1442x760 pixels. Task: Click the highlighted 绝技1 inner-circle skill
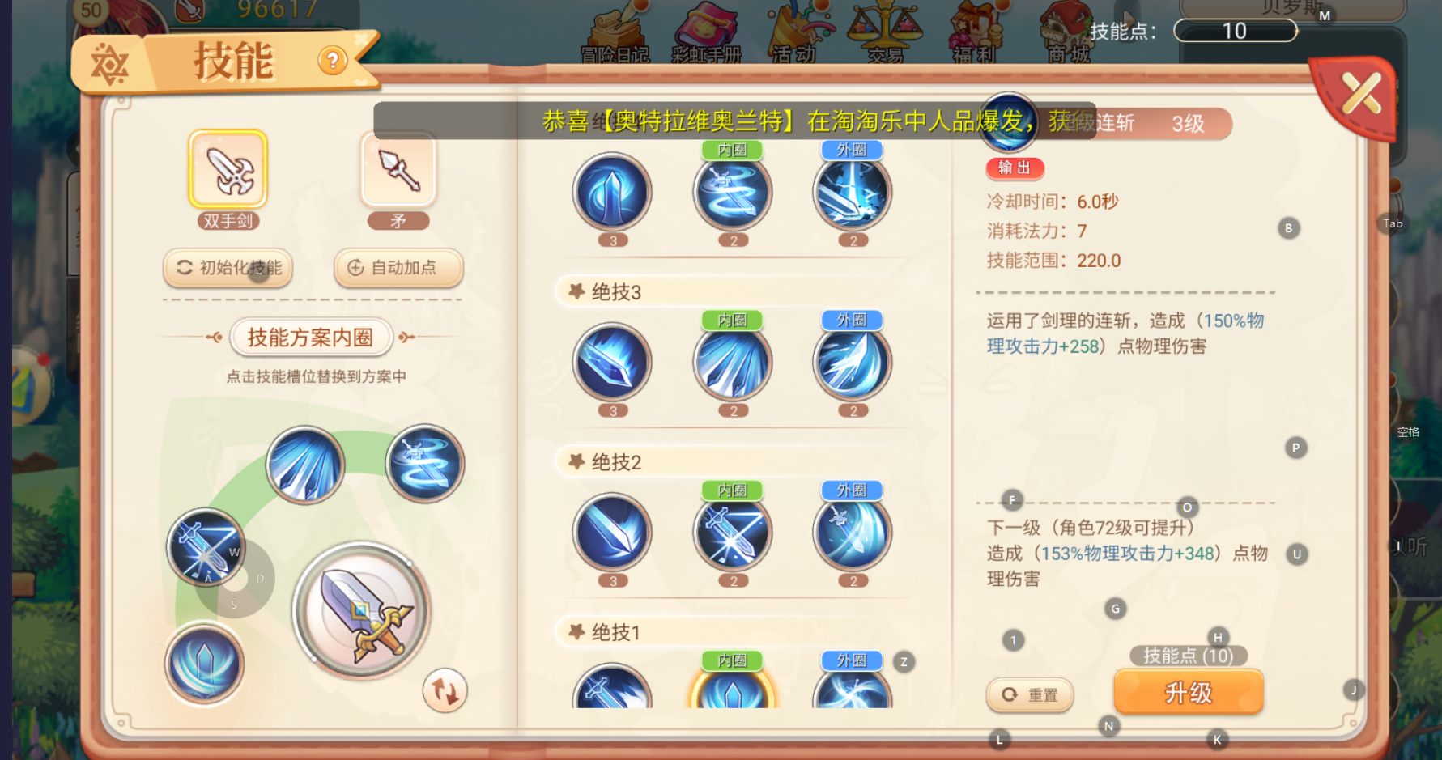pyautogui.click(x=733, y=688)
